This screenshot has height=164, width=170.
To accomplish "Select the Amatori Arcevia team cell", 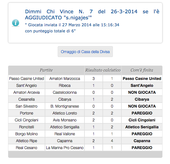I will coord(27,92).
